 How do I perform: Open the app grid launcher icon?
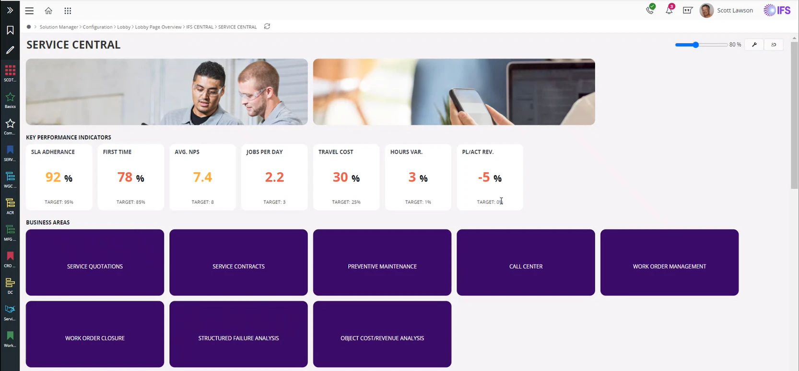point(68,11)
